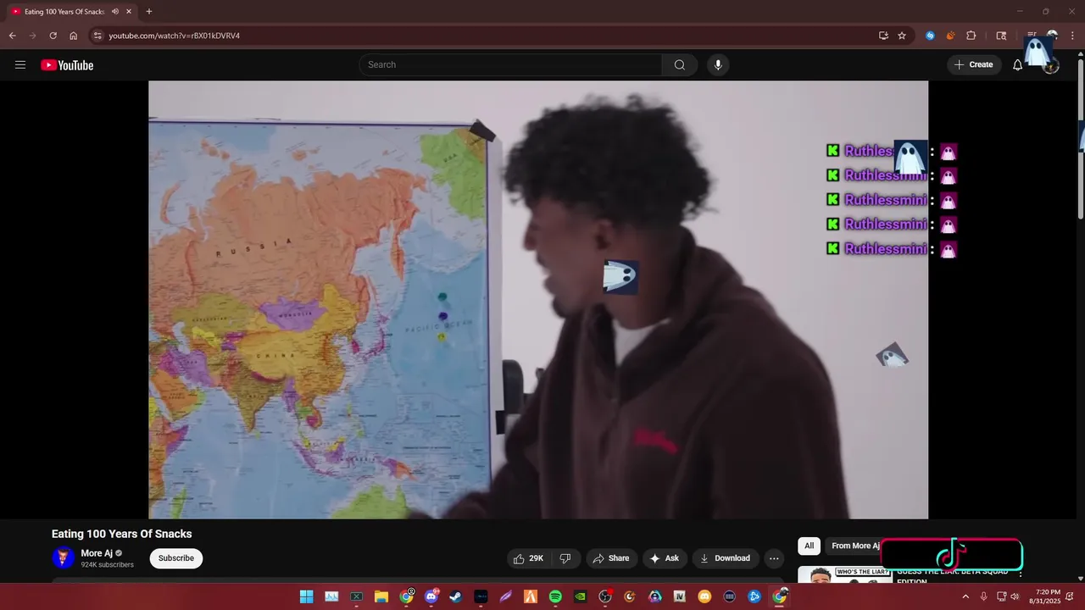Go to YouTube home via logo

click(67, 65)
